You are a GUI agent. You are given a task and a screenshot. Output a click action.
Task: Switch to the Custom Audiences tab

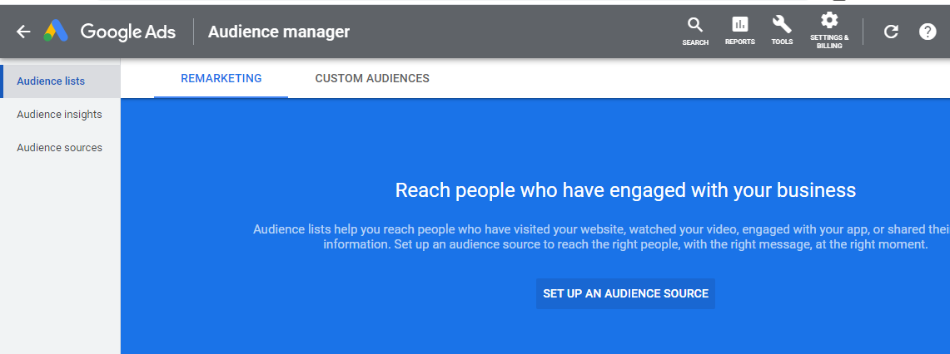pos(372,79)
